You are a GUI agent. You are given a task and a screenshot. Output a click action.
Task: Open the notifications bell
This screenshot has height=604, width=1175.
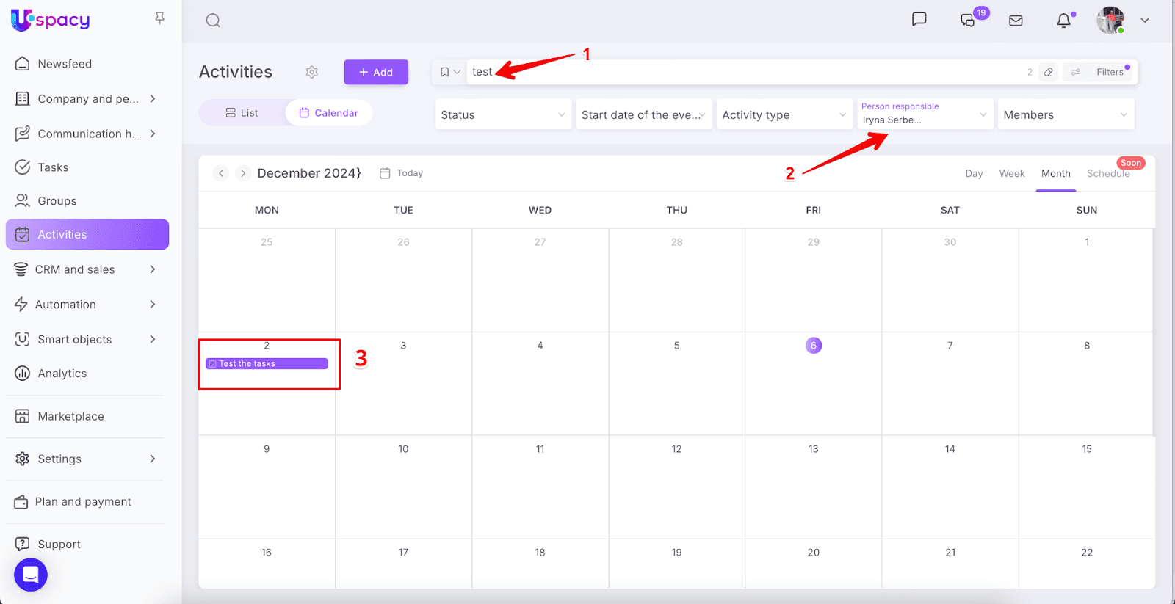click(x=1063, y=21)
